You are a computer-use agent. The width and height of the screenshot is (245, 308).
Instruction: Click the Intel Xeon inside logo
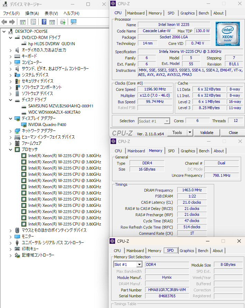[x=227, y=34]
